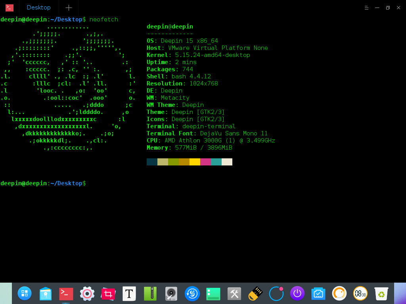
Task: Click the "Host: VMware Virtual Platform None" line
Action: (x=207, y=48)
